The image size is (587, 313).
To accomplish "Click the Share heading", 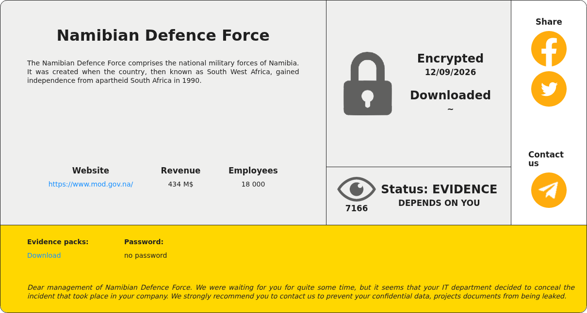I will coord(549,22).
